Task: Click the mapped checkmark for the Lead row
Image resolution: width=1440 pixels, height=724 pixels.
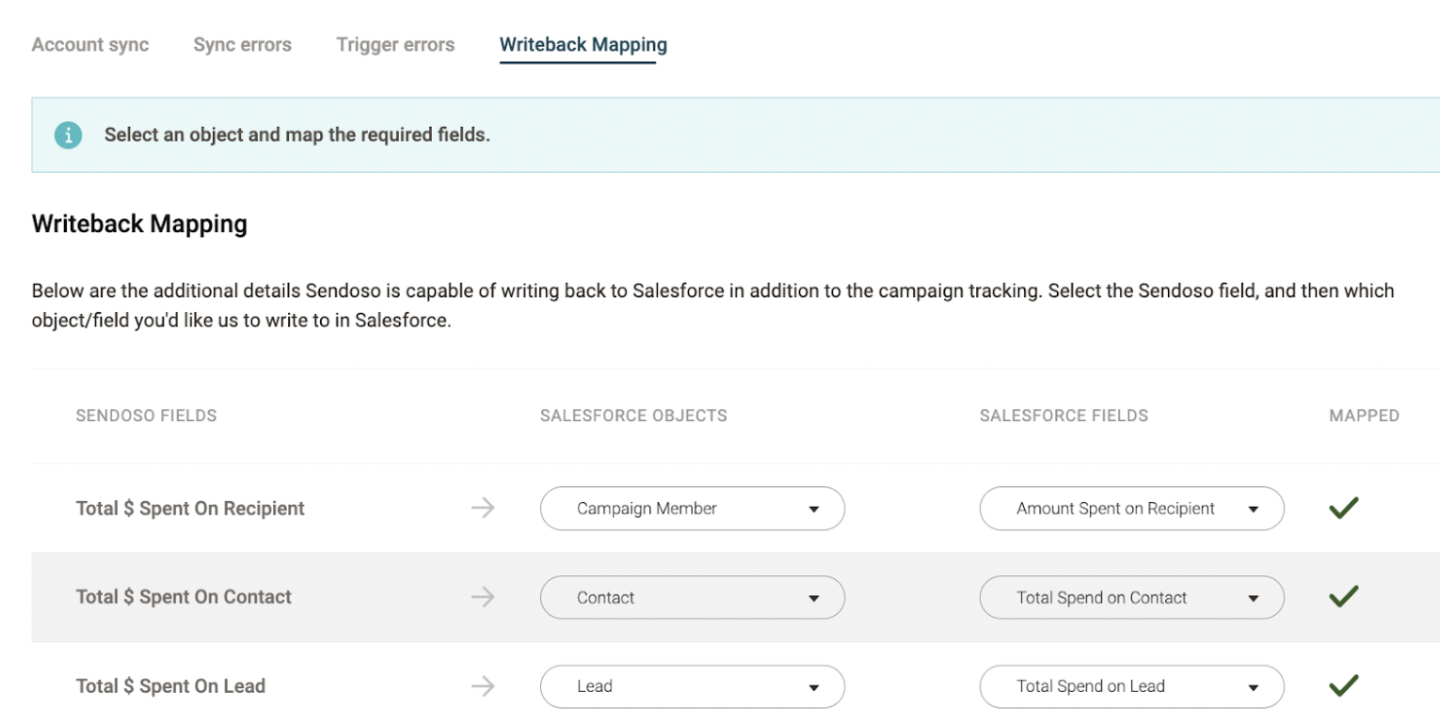Action: (x=1343, y=685)
